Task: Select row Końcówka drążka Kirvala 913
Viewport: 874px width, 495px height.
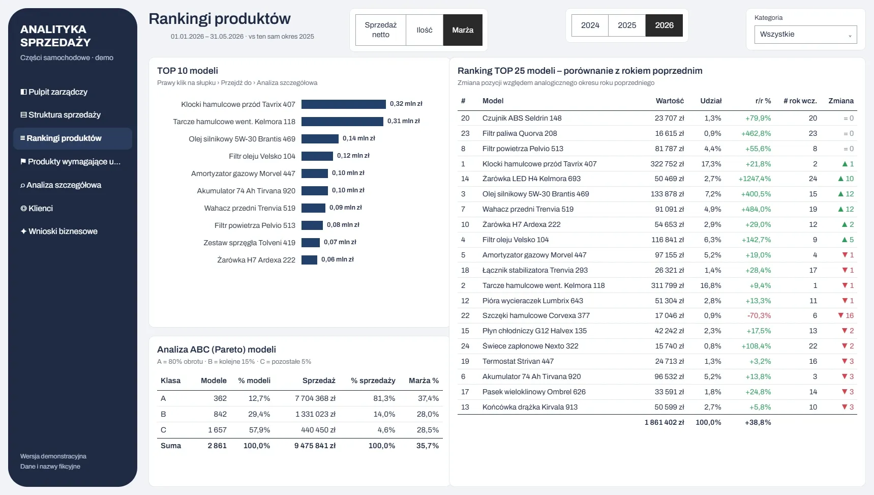Action: 657,407
